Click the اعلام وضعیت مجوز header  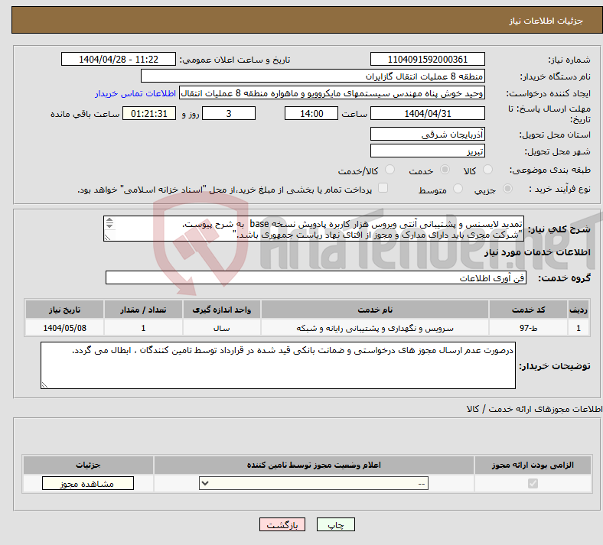coord(314,465)
